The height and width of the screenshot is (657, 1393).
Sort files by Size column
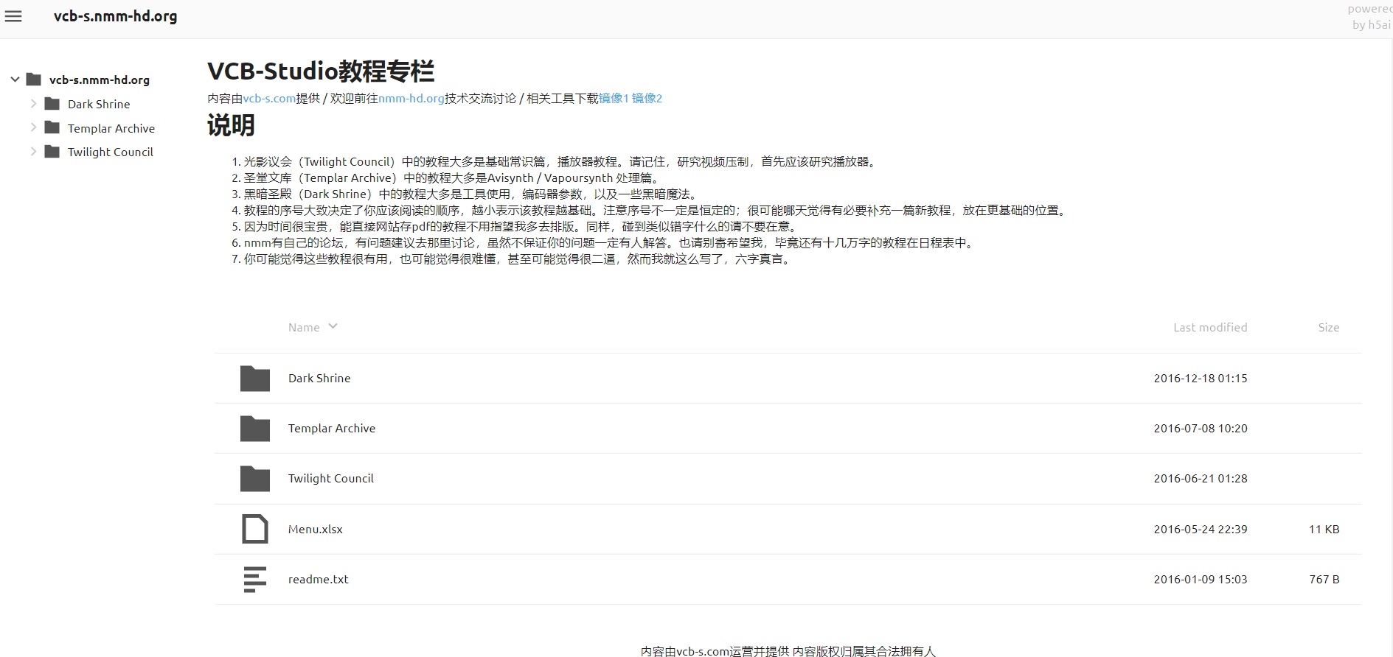click(x=1328, y=328)
